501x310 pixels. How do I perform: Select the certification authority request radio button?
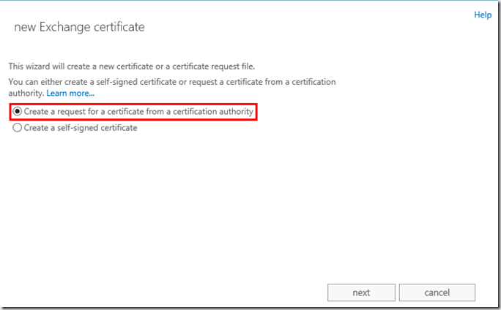coord(18,112)
